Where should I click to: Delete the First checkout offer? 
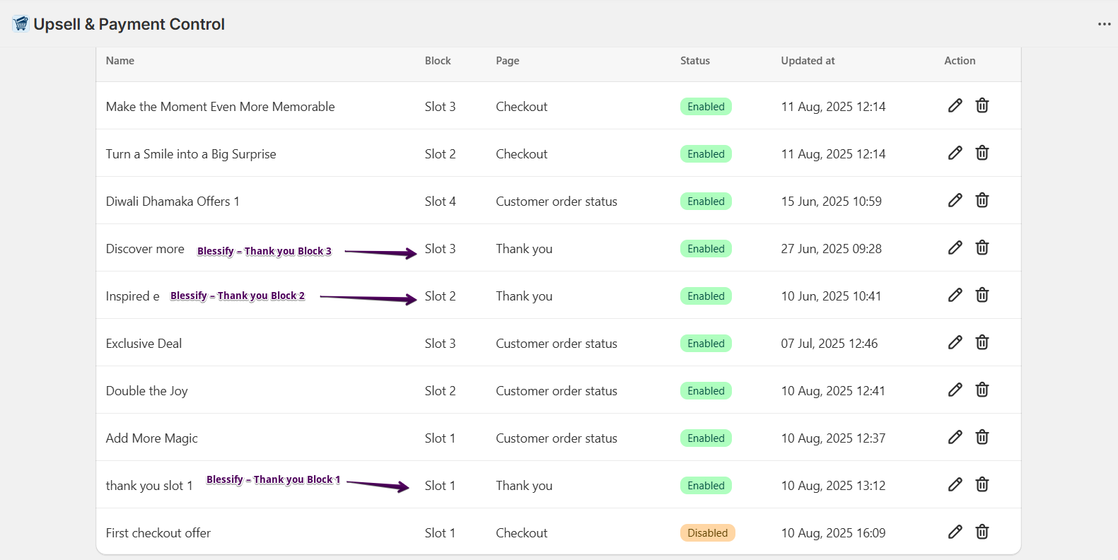982,532
